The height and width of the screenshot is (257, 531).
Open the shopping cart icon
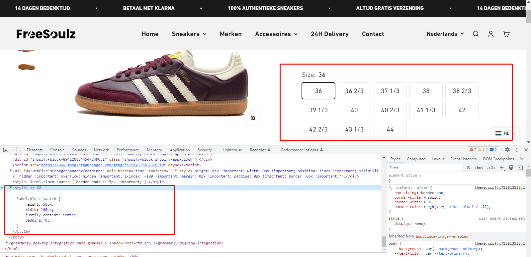(506, 34)
